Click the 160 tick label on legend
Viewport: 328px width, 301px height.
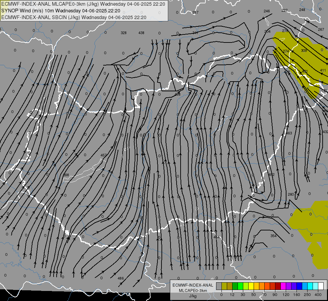tap(297, 295)
